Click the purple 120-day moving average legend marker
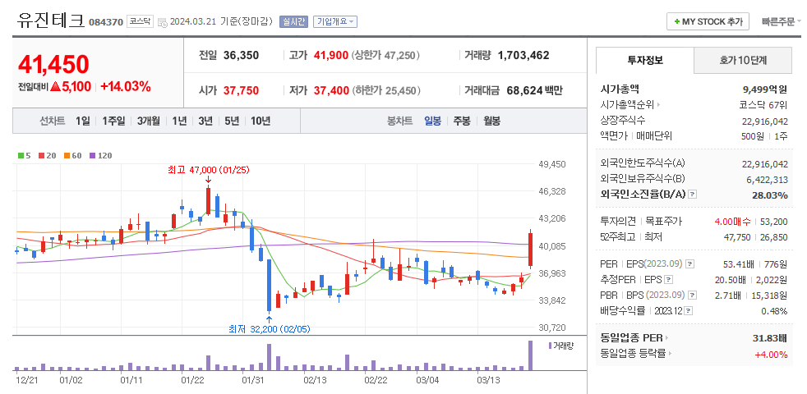The width and height of the screenshot is (807, 394). point(92,155)
